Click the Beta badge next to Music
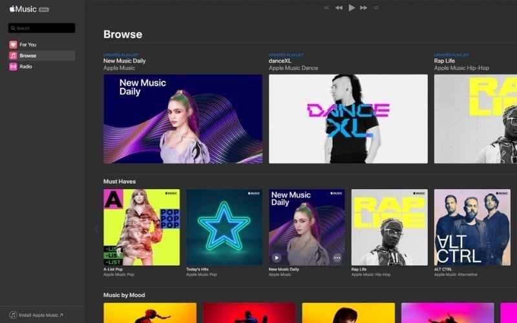Viewport: 517px width, 323px height. [x=44, y=10]
